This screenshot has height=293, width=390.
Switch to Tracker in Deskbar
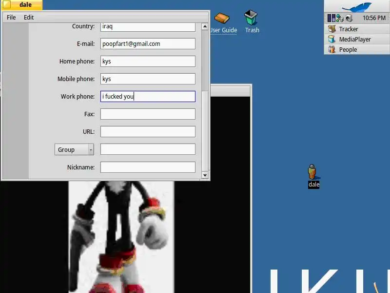[x=357, y=29]
